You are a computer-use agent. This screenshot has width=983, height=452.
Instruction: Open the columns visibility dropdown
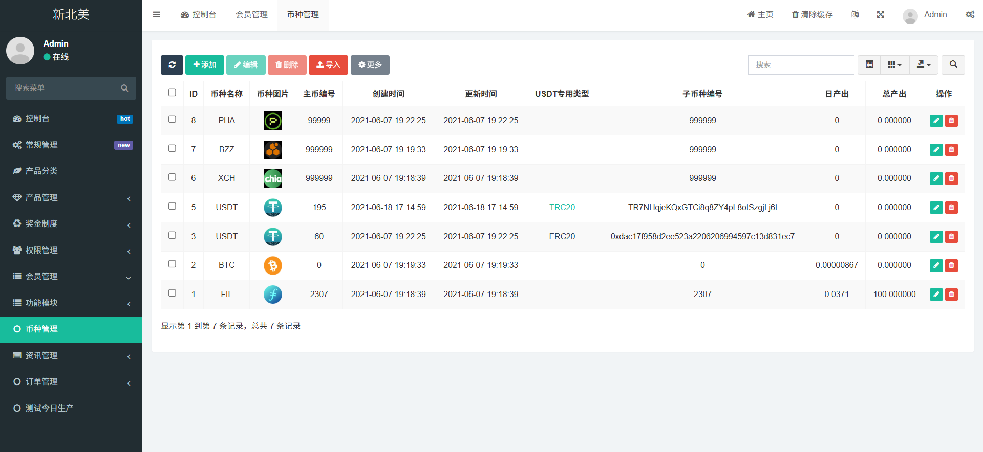pyautogui.click(x=894, y=65)
